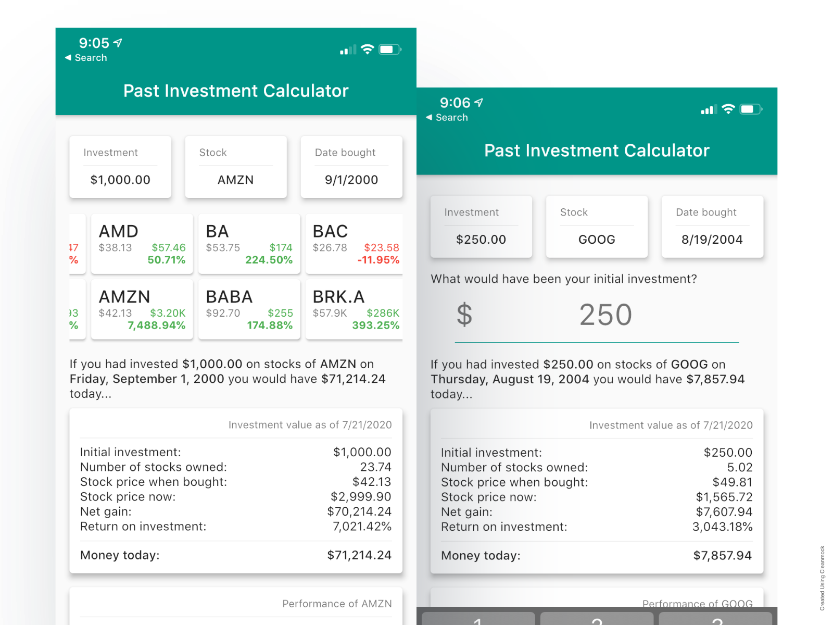Viewport: 833px width, 625px height.
Task: Tap the cellular signal icon on left phone
Action: point(348,50)
